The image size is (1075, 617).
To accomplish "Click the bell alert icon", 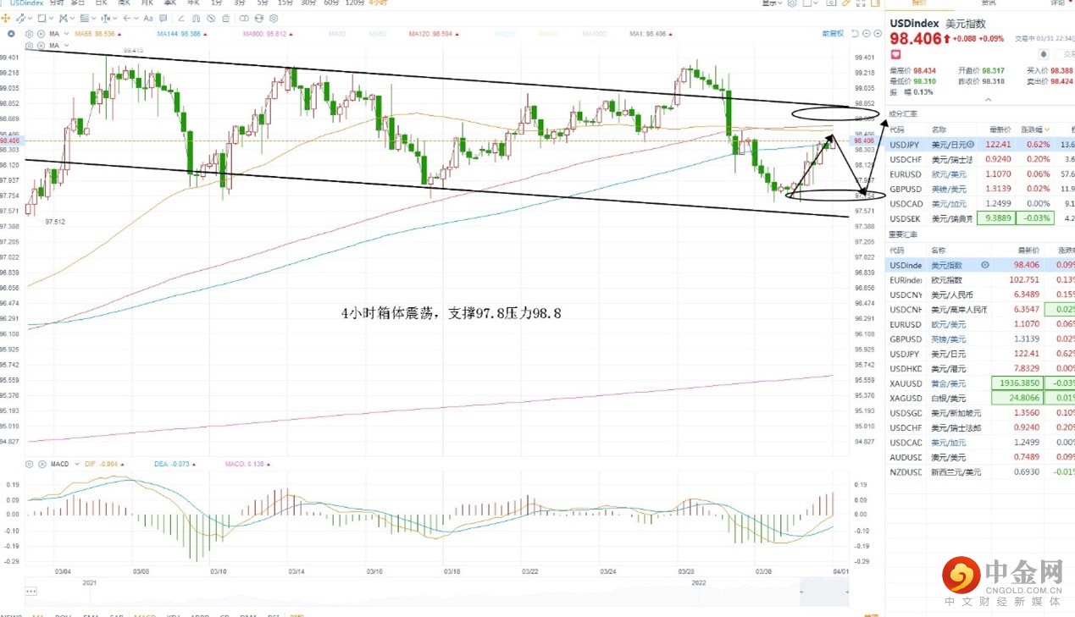I will (x=1044, y=54).
